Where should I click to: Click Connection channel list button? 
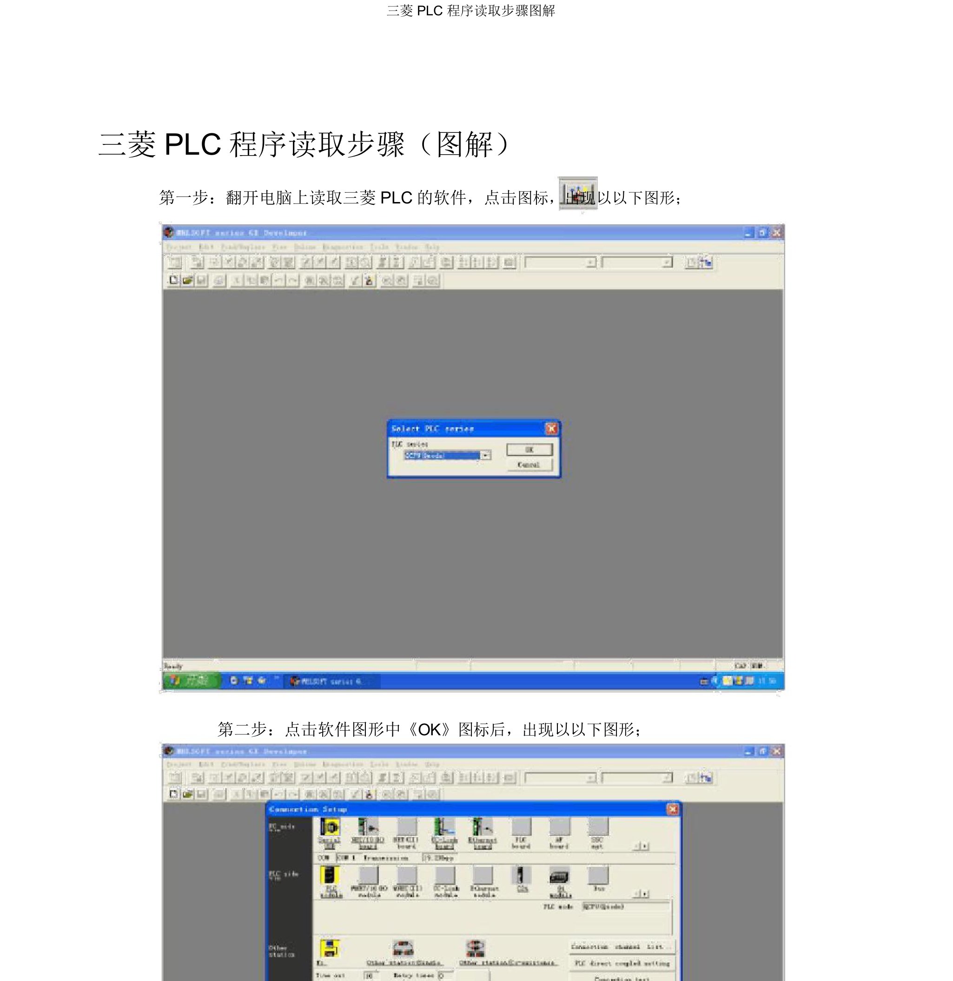[x=622, y=947]
